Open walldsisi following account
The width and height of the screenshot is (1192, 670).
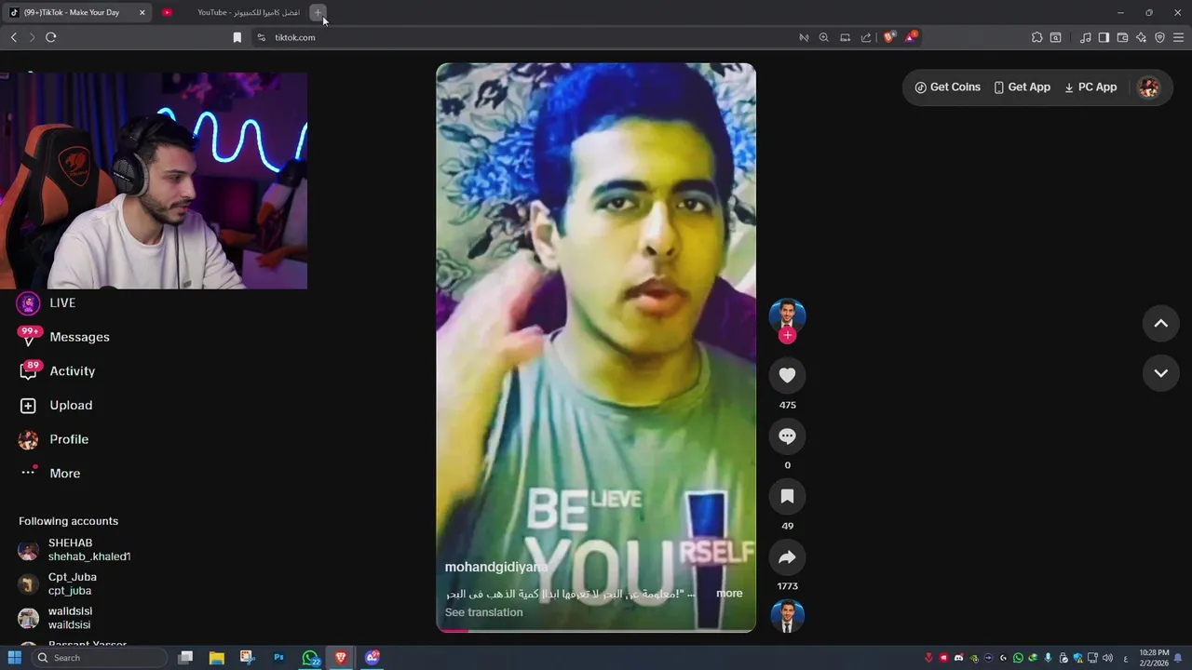point(56,618)
